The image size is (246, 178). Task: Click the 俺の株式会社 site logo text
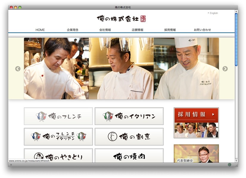[118, 19]
